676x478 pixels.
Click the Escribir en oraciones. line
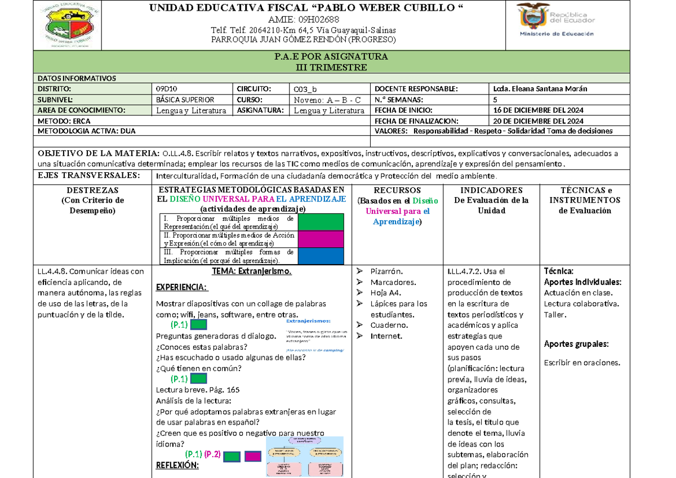(582, 363)
